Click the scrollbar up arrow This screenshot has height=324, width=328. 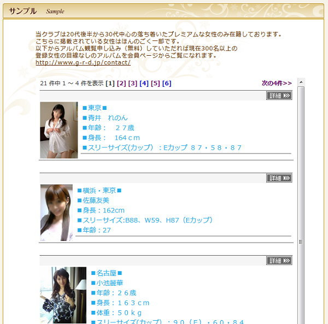300,83
